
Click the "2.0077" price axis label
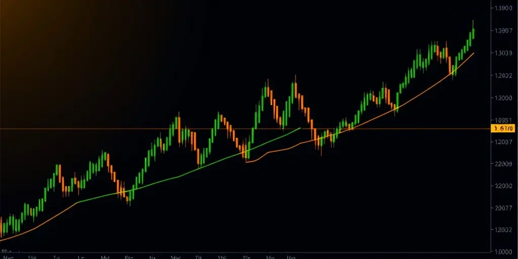tap(504, 208)
